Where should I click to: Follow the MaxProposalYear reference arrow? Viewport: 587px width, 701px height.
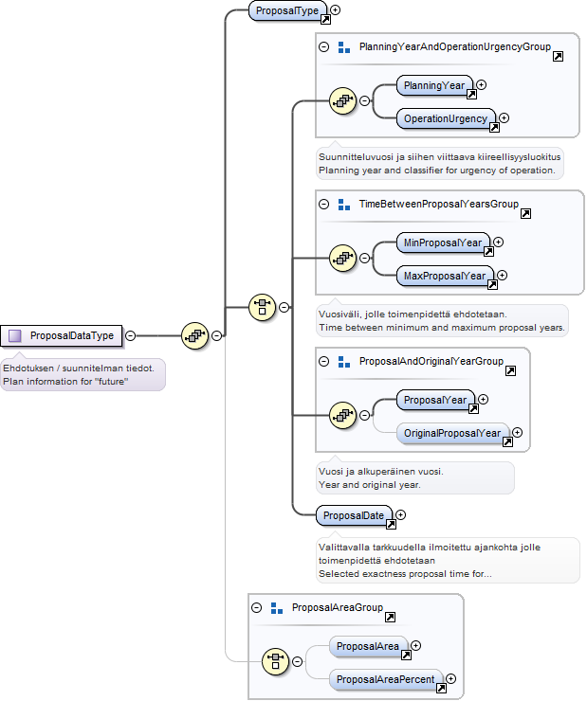tap(492, 285)
